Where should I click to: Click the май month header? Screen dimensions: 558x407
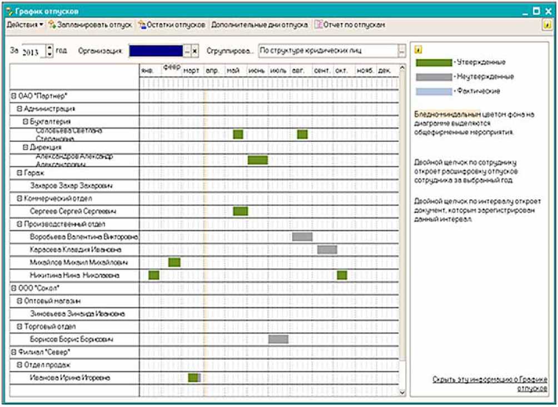pos(233,71)
